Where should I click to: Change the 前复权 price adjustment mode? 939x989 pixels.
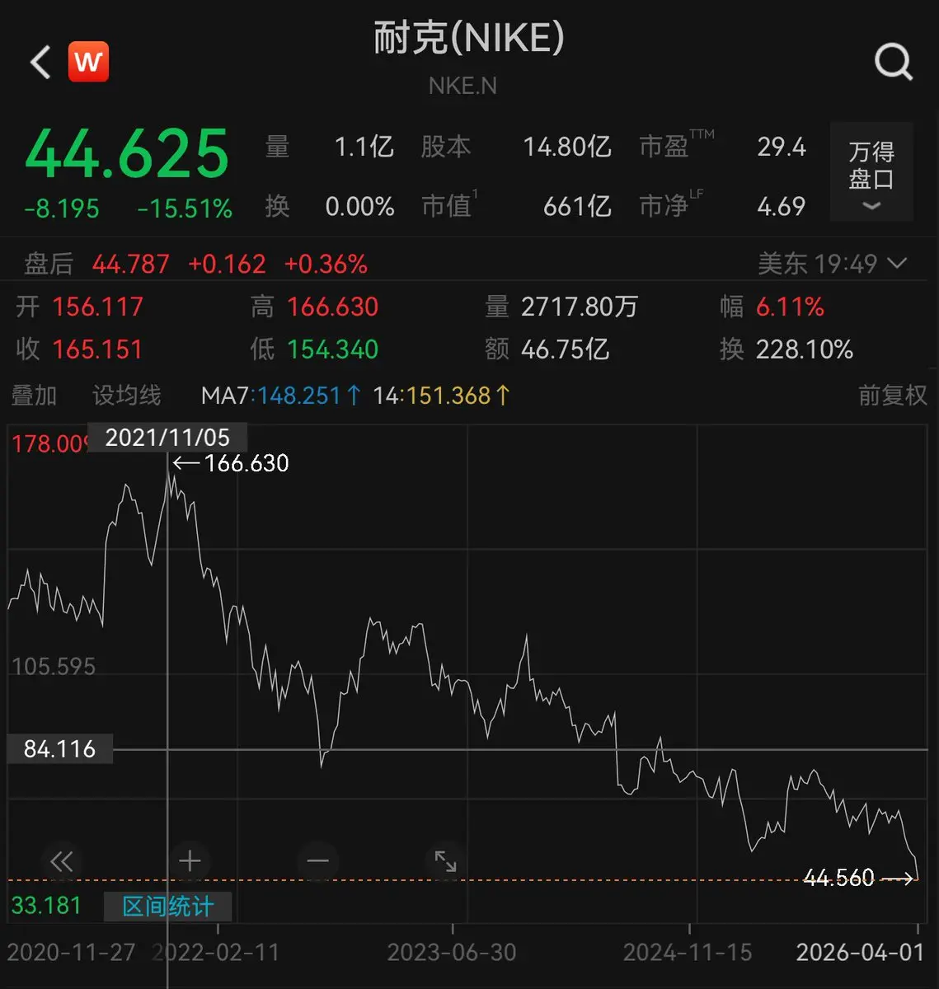(x=892, y=396)
